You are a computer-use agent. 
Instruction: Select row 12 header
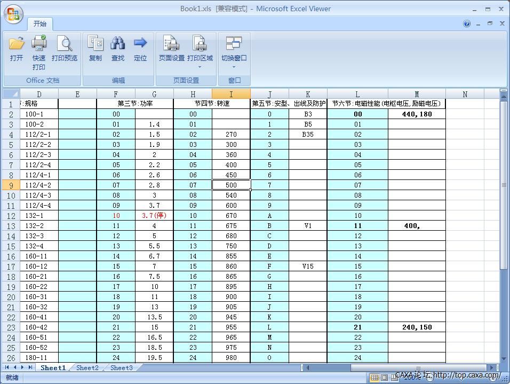click(11, 216)
